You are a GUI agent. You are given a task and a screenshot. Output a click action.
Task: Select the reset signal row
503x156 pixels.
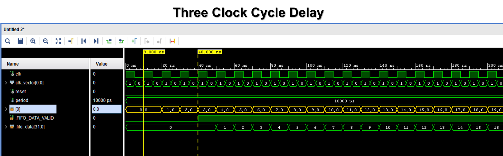coord(21,92)
